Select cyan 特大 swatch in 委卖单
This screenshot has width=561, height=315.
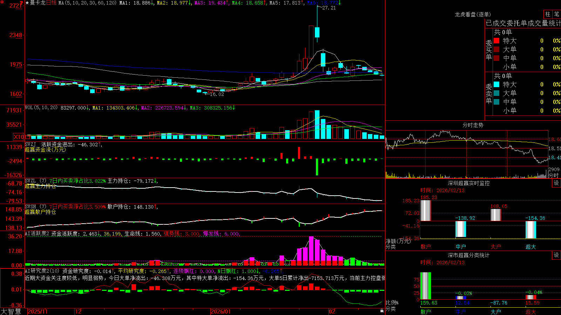coord(496,84)
